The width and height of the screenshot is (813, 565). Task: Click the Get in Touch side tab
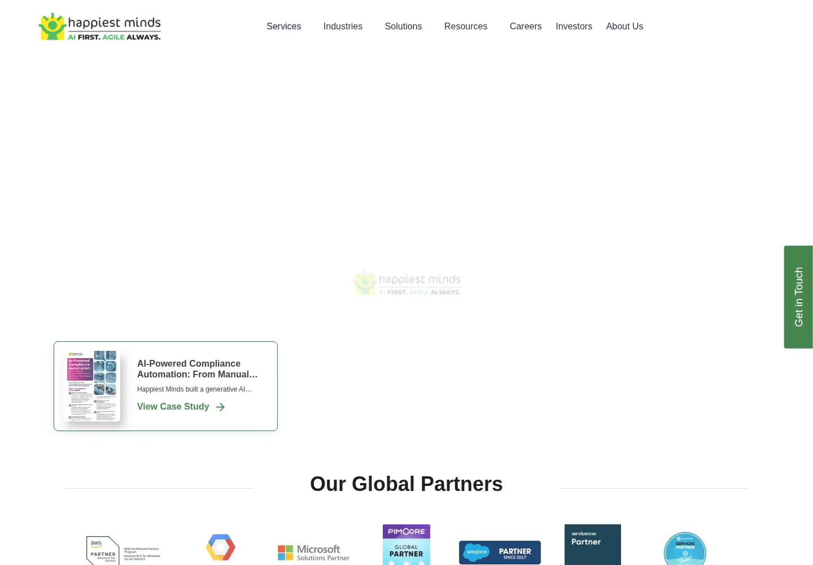pyautogui.click(x=798, y=297)
